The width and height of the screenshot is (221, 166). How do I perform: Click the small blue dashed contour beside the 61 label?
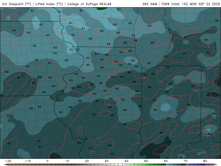74,52
